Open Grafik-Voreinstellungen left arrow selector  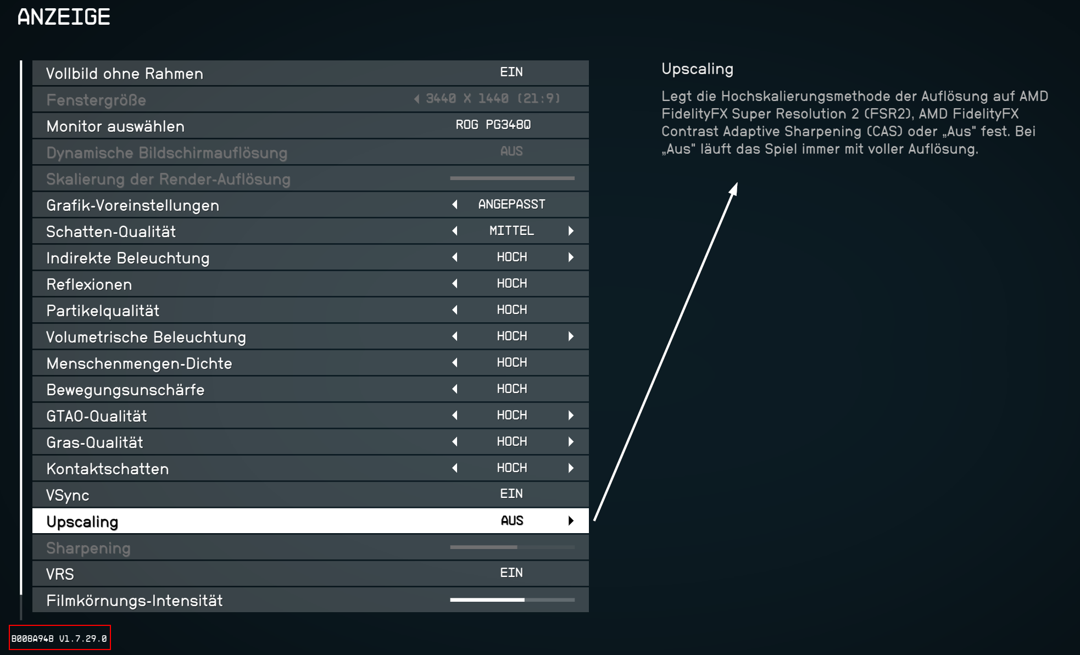(455, 205)
